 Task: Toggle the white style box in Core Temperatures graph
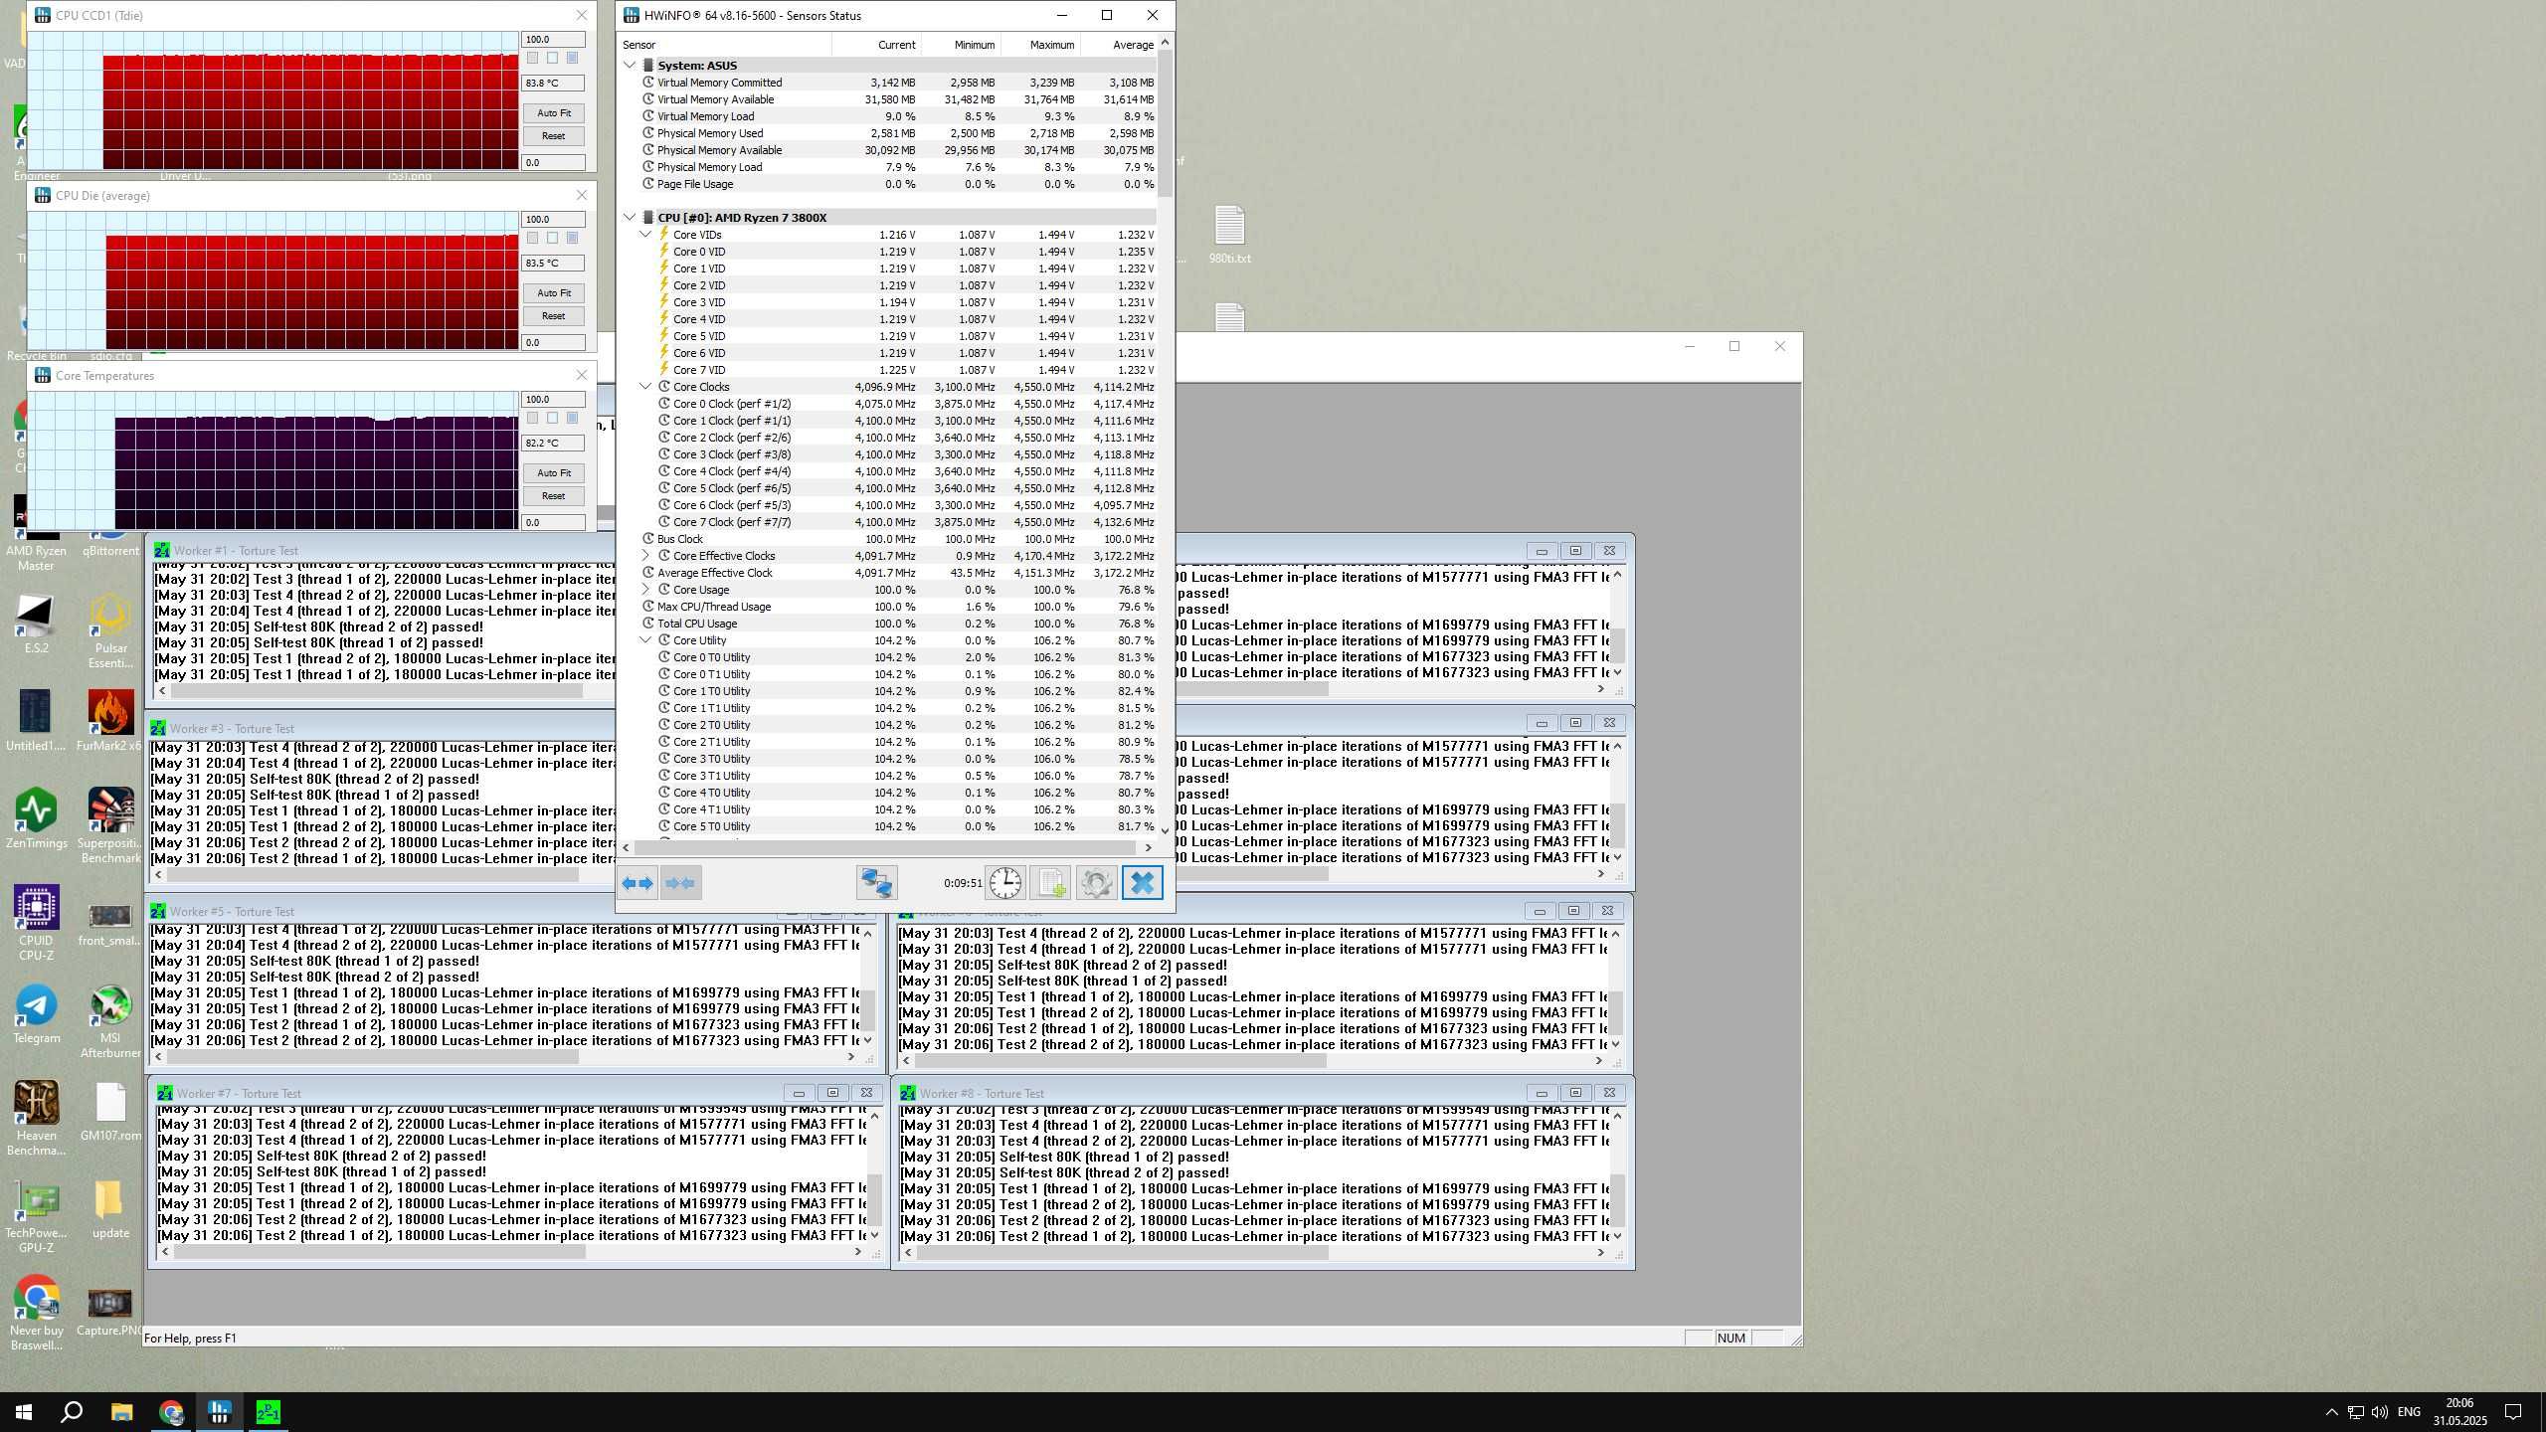click(x=553, y=419)
